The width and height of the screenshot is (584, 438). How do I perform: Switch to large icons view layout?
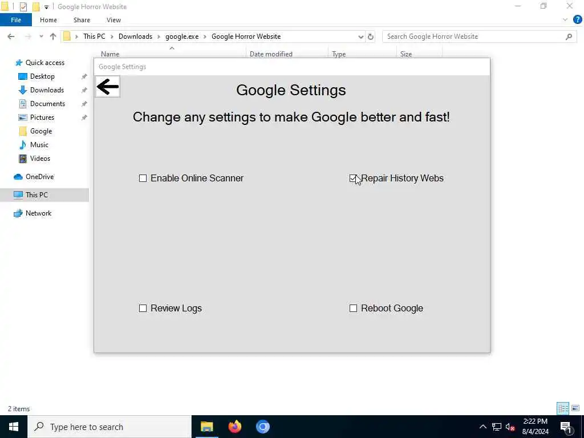tap(575, 408)
